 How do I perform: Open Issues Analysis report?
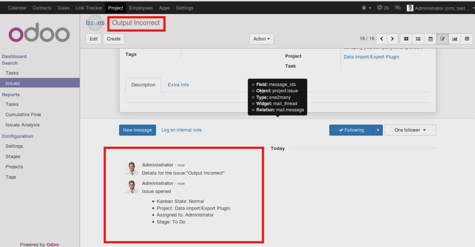[22, 125]
